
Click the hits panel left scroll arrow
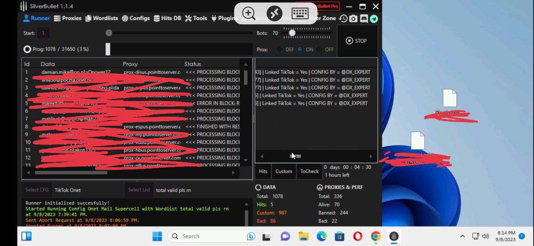tap(262, 156)
